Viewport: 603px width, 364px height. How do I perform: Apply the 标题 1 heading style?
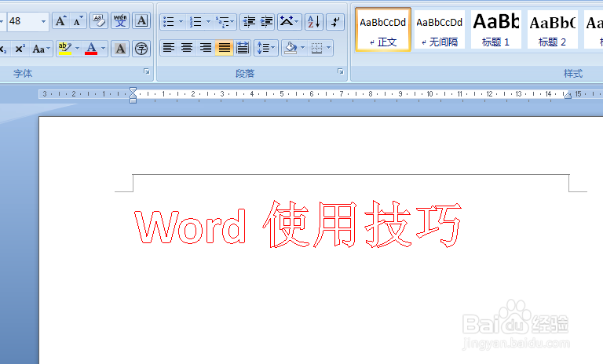click(496, 30)
